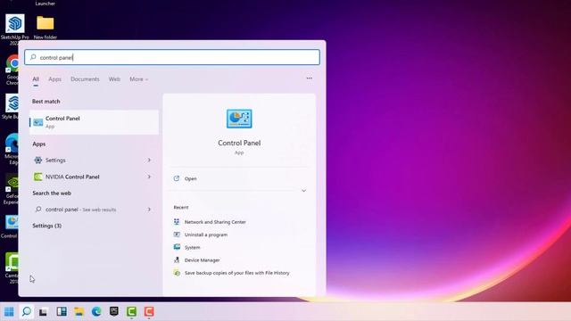Click the NVIDIA Control Panel icon
Image resolution: width=571 pixels, height=321 pixels.
pos(37,177)
